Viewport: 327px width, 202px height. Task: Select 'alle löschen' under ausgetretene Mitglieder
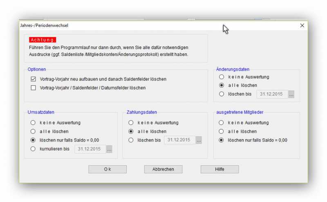[222, 131]
